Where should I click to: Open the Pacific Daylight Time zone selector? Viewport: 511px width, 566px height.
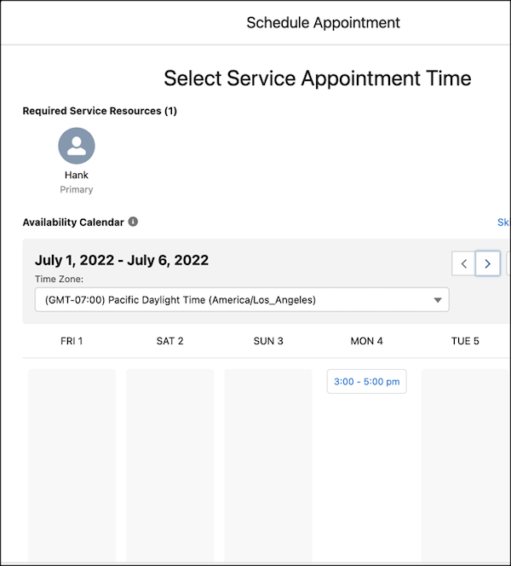click(x=242, y=299)
